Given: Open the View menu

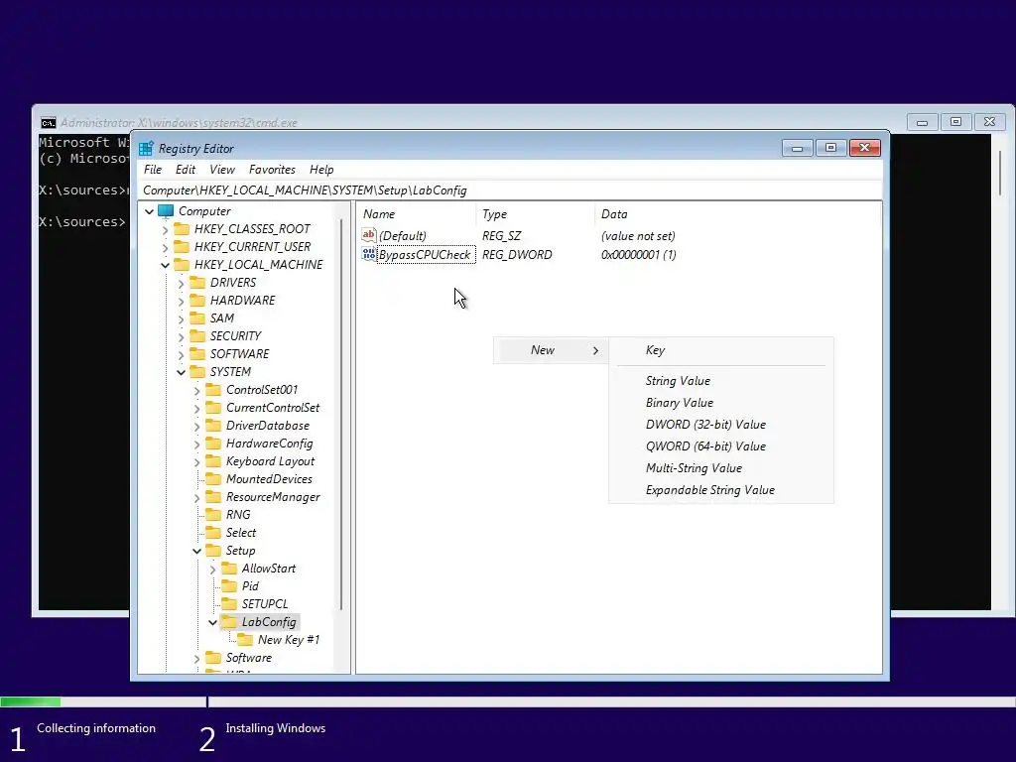Looking at the screenshot, I should 222,170.
